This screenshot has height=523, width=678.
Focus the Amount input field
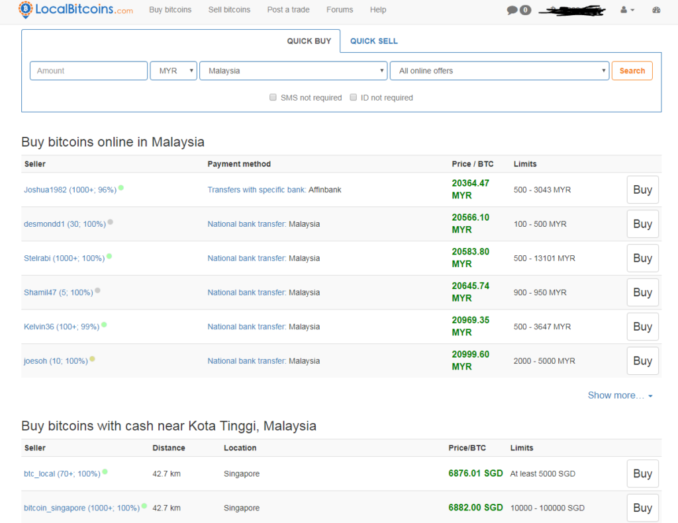point(89,71)
